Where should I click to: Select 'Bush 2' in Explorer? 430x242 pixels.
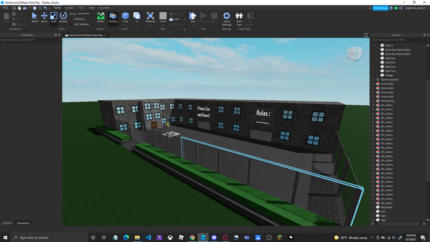(389, 46)
